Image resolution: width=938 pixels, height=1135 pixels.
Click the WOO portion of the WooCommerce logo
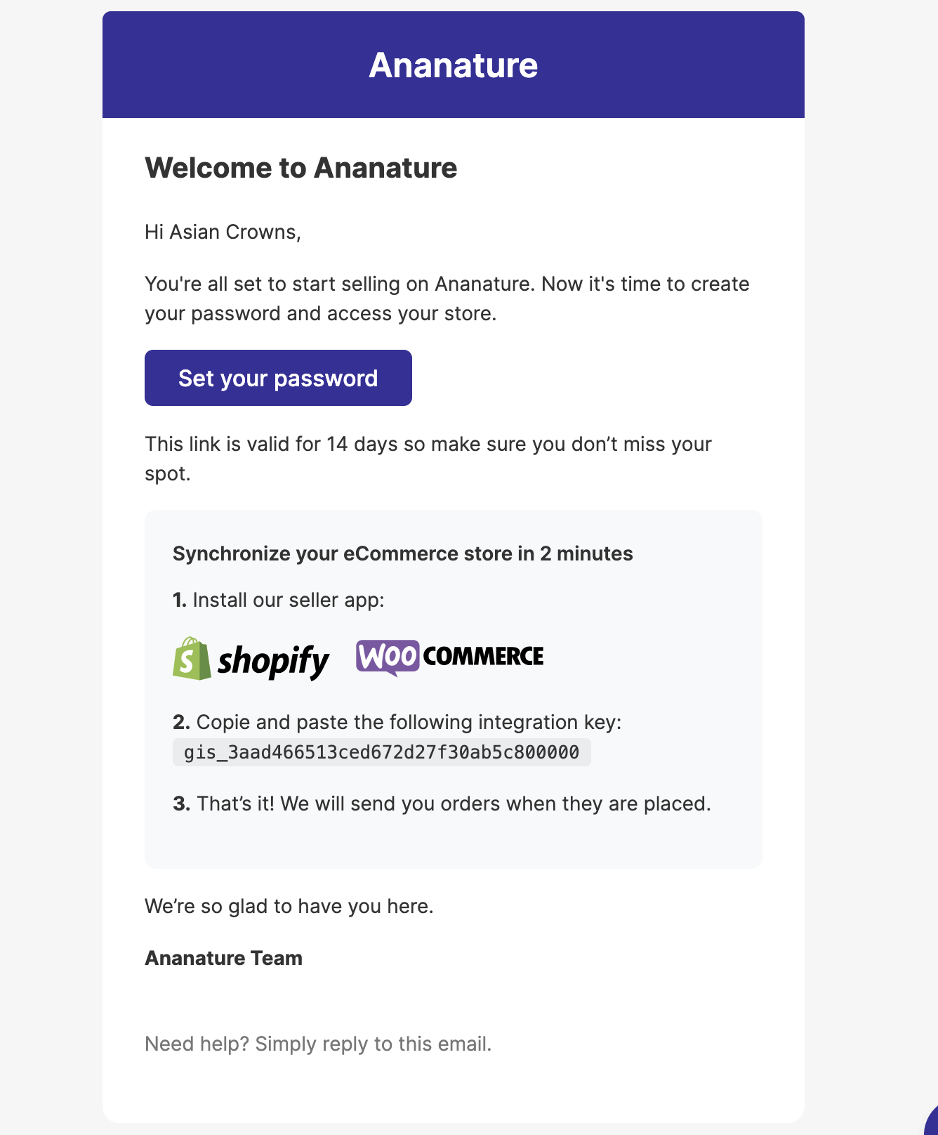tap(388, 655)
